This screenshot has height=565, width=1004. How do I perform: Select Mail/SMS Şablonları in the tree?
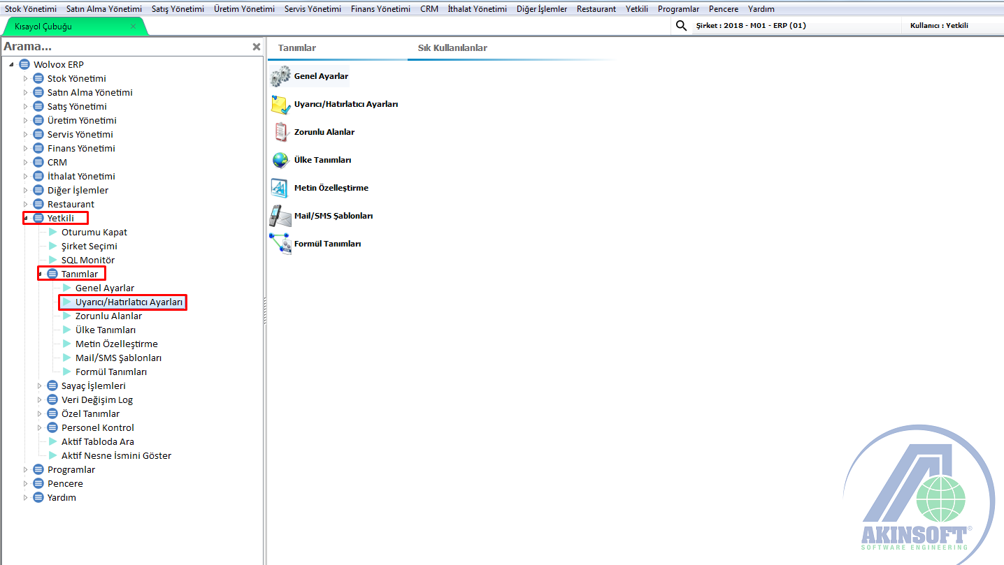coord(118,358)
